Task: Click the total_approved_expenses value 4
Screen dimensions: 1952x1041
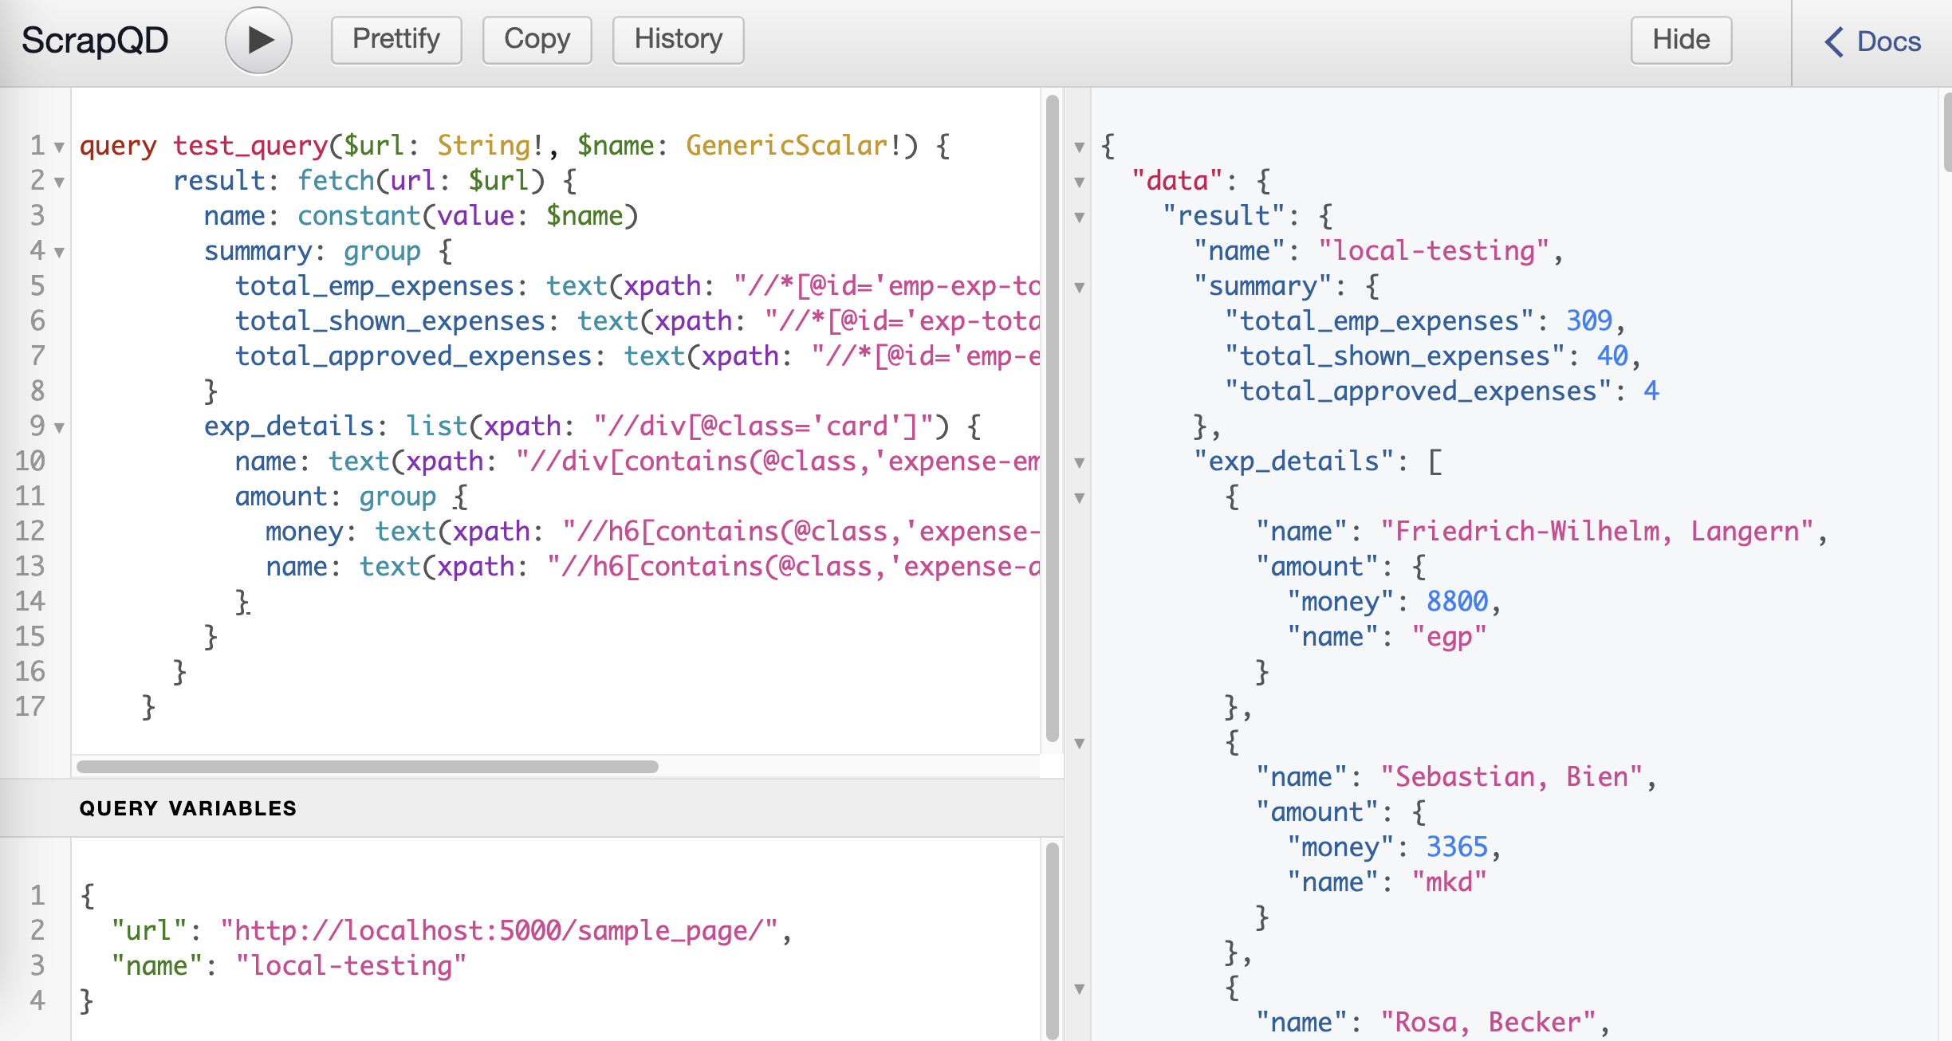Action: click(x=1651, y=391)
